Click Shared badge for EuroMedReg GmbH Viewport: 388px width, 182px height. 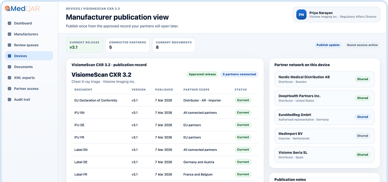[362, 117]
